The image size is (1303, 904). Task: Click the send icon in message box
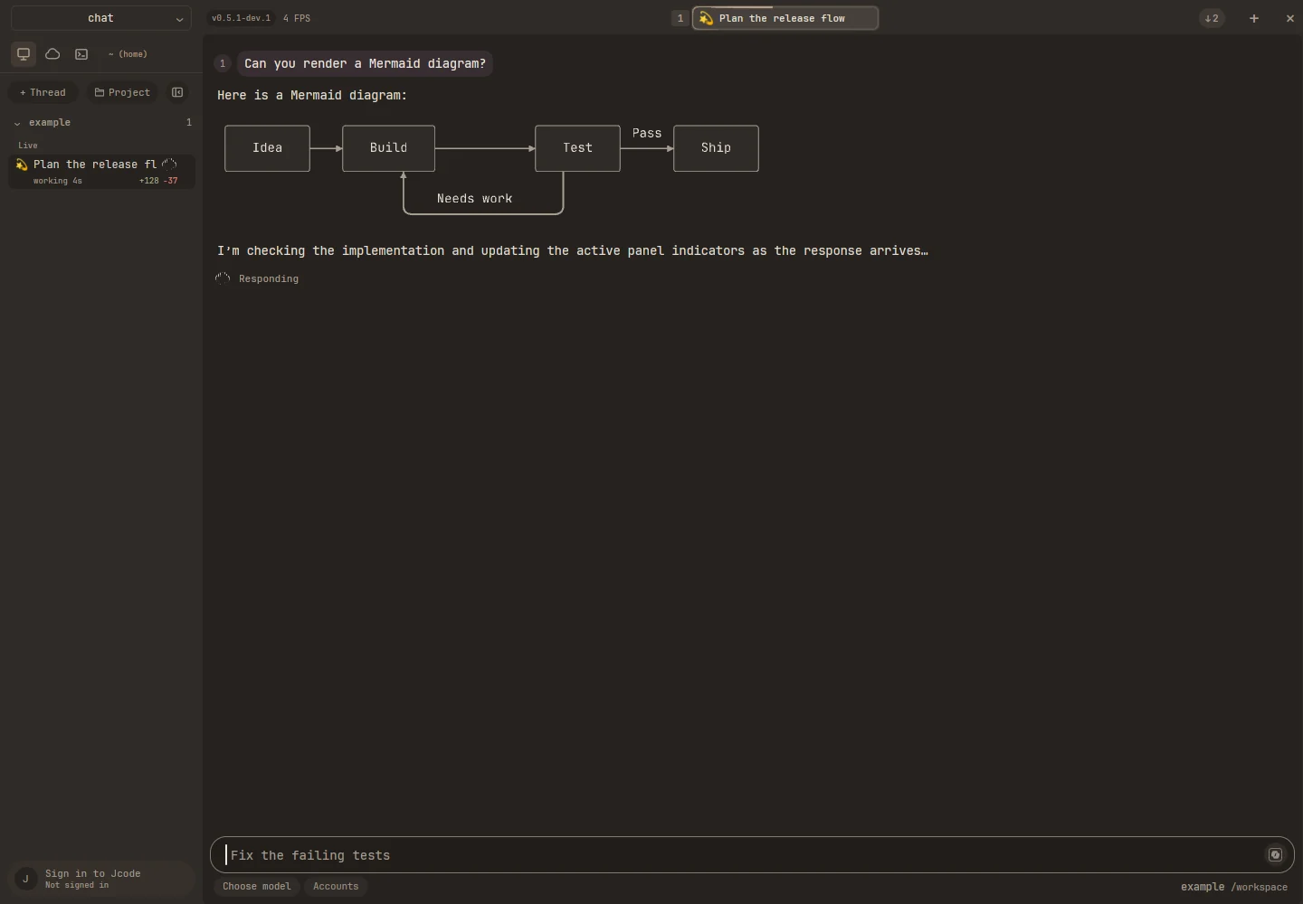[1275, 854]
